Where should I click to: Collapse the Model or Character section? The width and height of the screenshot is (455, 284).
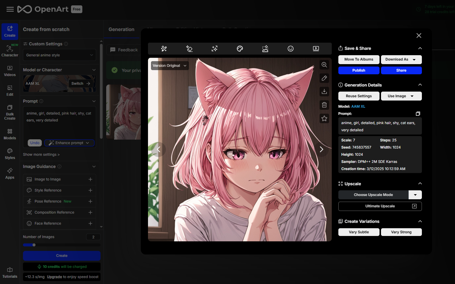tap(94, 70)
